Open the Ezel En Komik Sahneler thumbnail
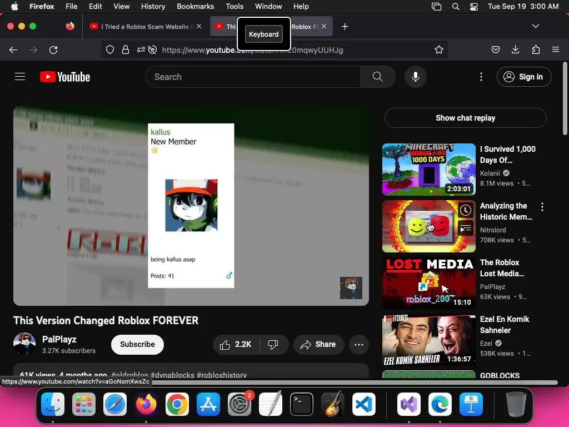The height and width of the screenshot is (427, 569). pos(428,340)
